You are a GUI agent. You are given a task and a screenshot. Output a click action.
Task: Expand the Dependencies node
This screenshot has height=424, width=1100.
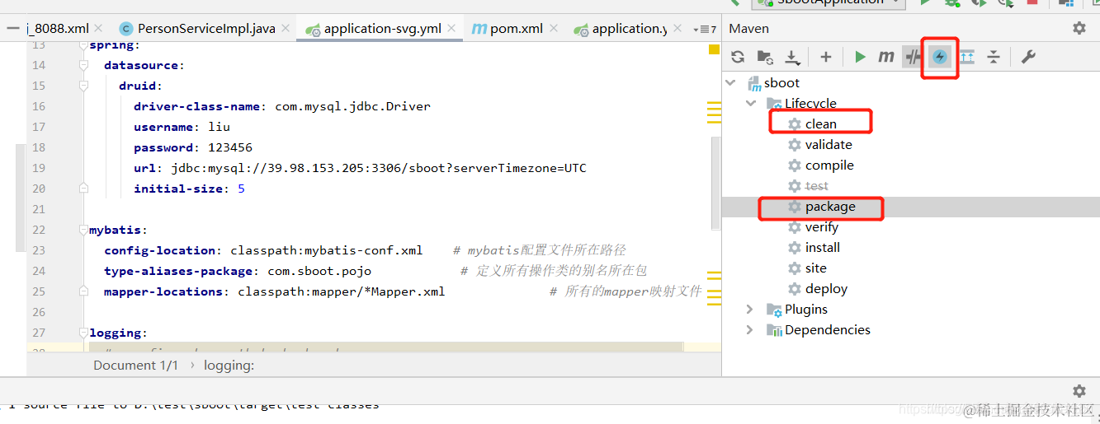[x=750, y=329]
